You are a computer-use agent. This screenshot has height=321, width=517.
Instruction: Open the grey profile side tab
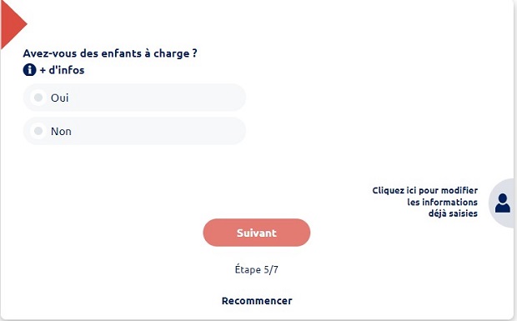pos(502,203)
